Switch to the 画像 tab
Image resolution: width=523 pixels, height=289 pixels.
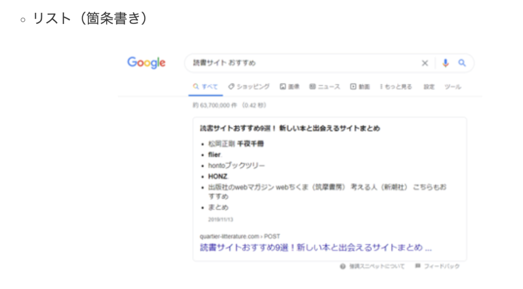290,87
